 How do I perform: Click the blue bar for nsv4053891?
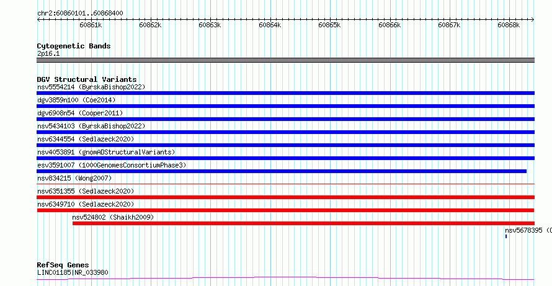click(285, 158)
